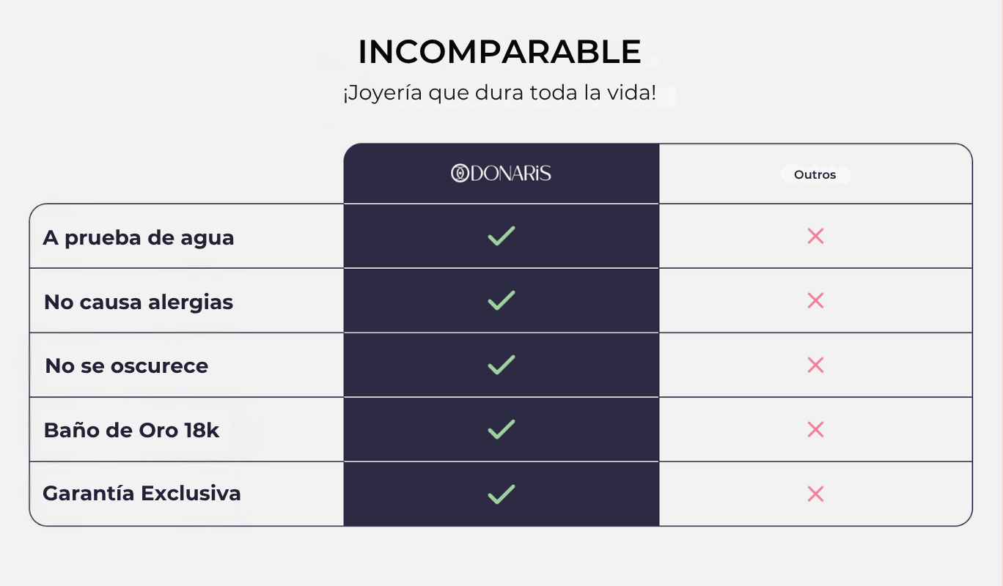Click the INCOMPARABLE heading

click(500, 52)
